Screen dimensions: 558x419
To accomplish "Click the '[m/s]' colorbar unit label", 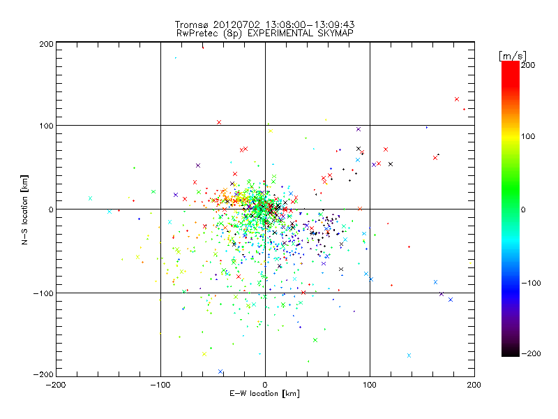I will tap(512, 56).
